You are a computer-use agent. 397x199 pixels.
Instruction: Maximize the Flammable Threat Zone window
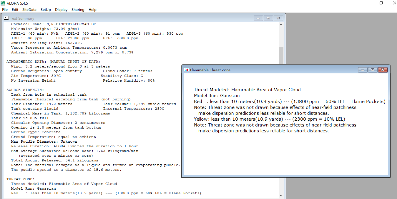point(373,70)
